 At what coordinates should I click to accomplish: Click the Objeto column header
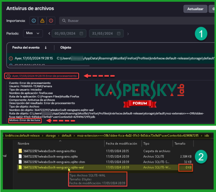(x=66, y=47)
